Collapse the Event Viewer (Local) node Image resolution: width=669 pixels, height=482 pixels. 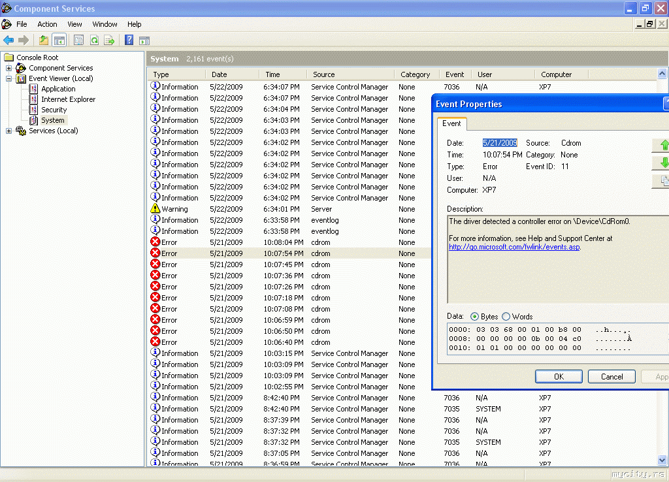(9, 78)
